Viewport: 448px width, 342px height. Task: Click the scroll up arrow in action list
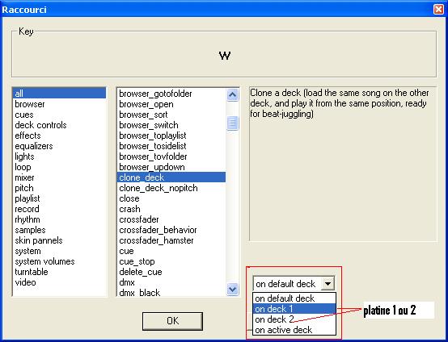click(x=232, y=95)
